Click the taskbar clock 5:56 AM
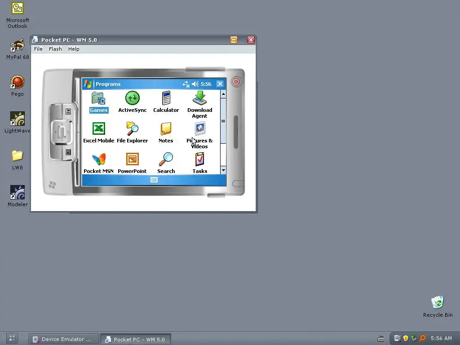 click(x=441, y=338)
